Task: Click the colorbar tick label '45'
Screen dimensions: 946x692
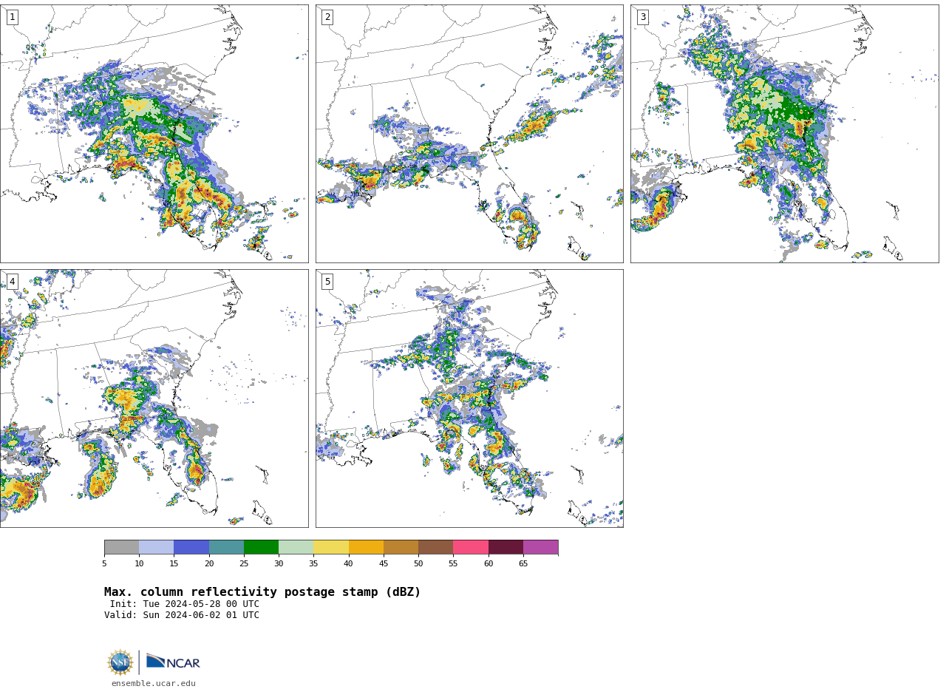Action: pyautogui.click(x=384, y=563)
